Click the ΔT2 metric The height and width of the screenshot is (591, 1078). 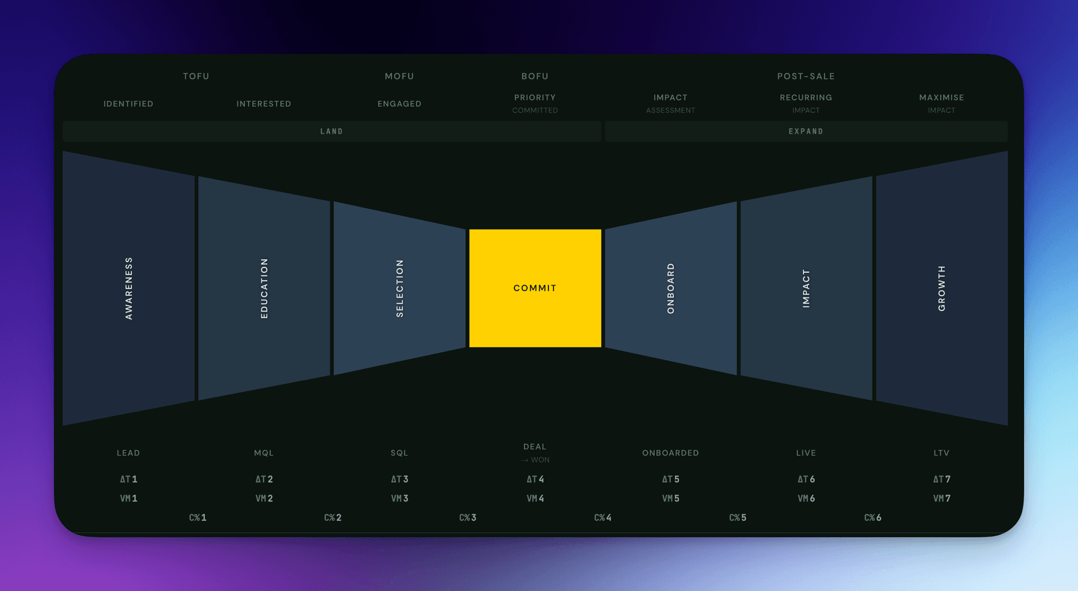click(x=264, y=479)
